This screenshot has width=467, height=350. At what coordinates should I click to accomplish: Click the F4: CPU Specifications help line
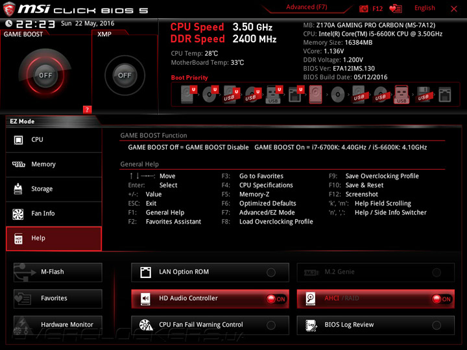[257, 185]
